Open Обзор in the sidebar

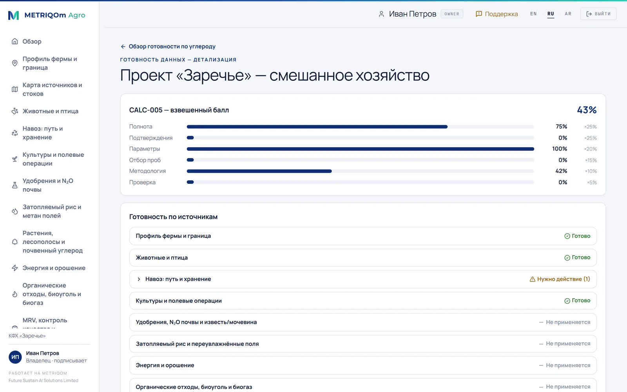[x=49, y=42]
